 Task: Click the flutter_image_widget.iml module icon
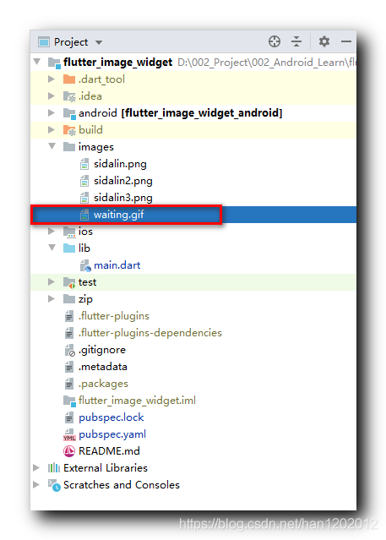click(x=69, y=401)
